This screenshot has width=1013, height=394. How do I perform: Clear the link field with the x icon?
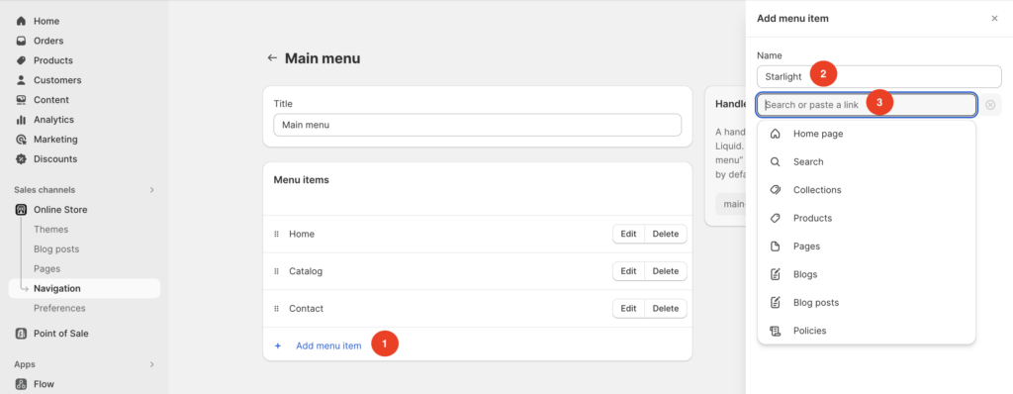point(990,105)
